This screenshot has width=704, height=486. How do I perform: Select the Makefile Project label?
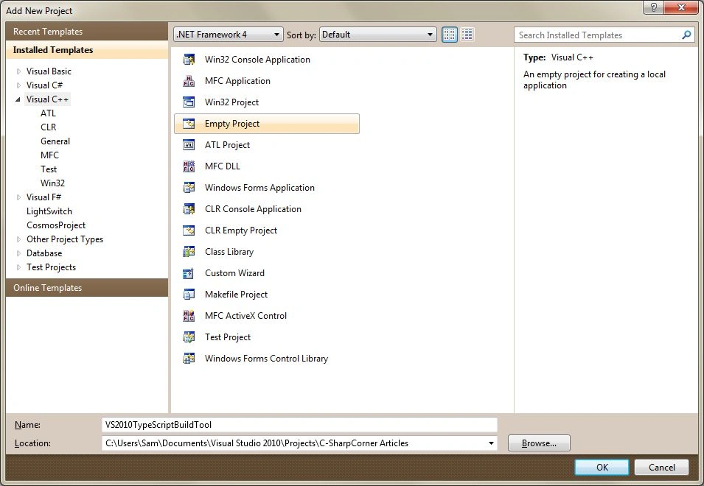pyautogui.click(x=236, y=294)
